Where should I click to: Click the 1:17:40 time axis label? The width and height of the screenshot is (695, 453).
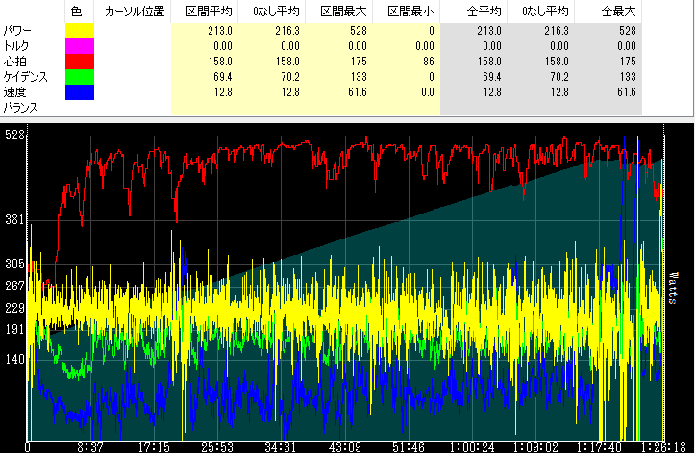coord(599,447)
